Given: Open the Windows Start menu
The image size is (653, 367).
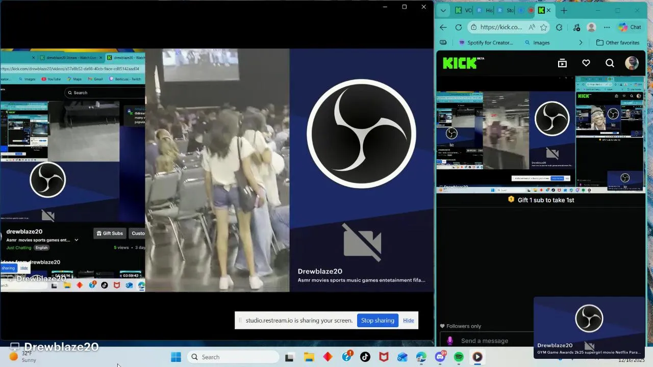Looking at the screenshot, I should [x=176, y=357].
